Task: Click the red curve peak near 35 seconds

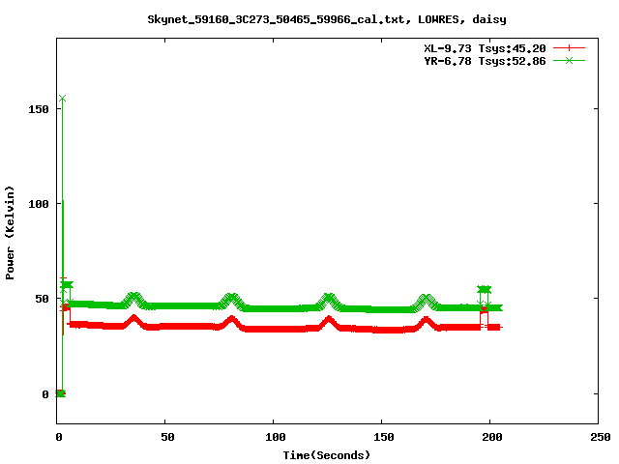Action: [x=134, y=318]
